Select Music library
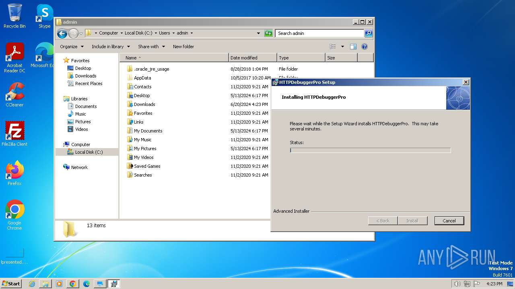The height and width of the screenshot is (289, 515). pyautogui.click(x=80, y=114)
